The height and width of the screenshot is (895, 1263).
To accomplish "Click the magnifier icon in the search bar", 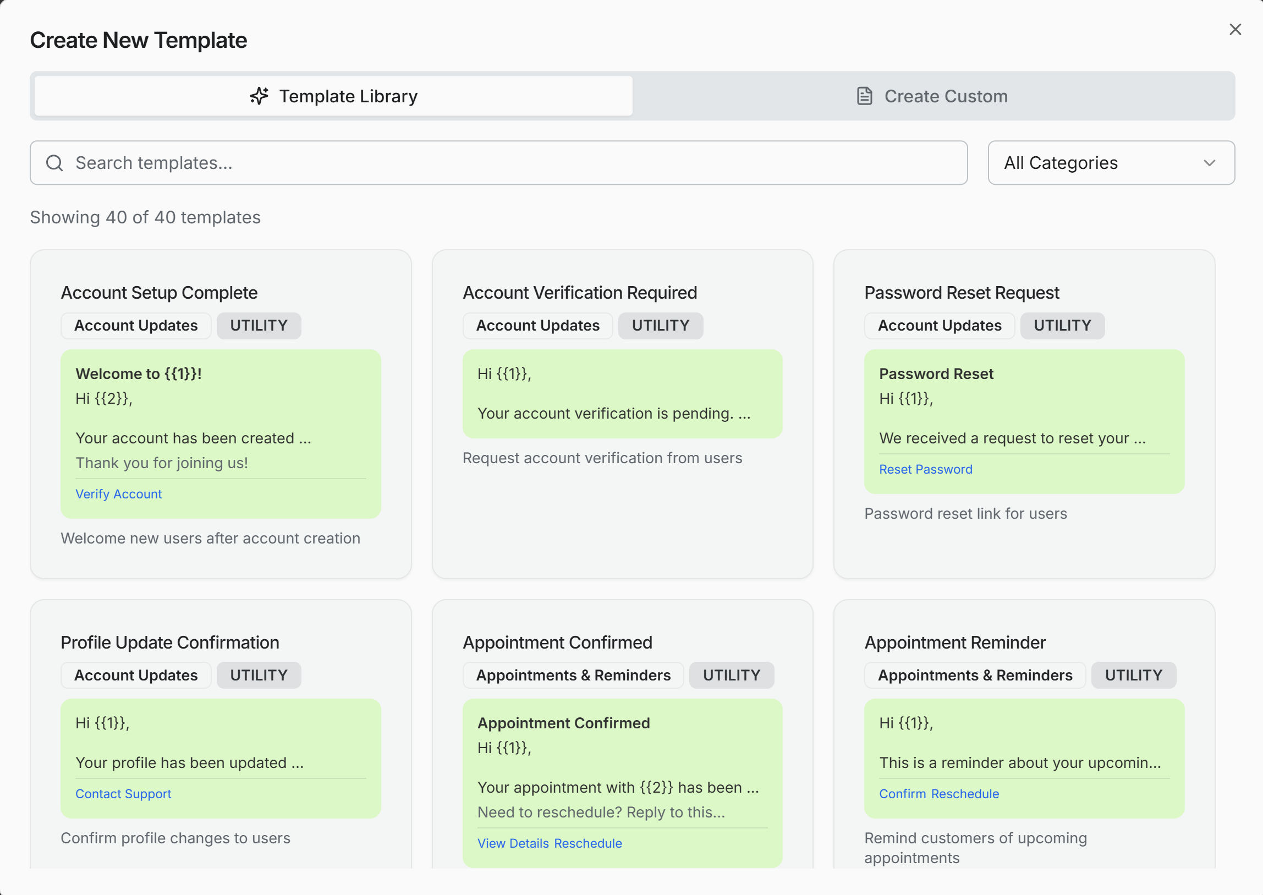I will tap(54, 163).
